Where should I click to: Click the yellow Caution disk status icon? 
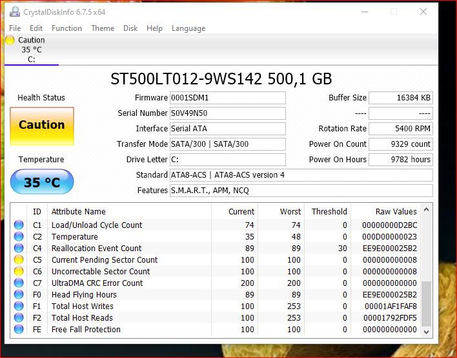(x=10, y=40)
